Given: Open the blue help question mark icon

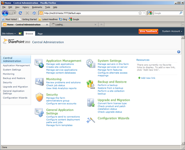Looking at the screenshot, I should (x=179, y=52).
